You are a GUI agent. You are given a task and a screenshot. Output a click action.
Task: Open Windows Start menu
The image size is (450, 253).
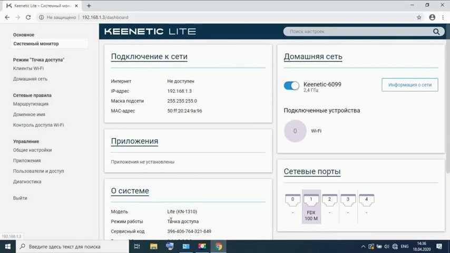point(8,246)
